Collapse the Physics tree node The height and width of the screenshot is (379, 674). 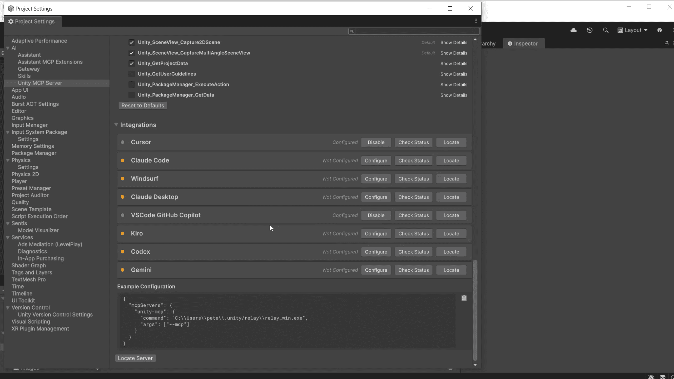coord(8,160)
